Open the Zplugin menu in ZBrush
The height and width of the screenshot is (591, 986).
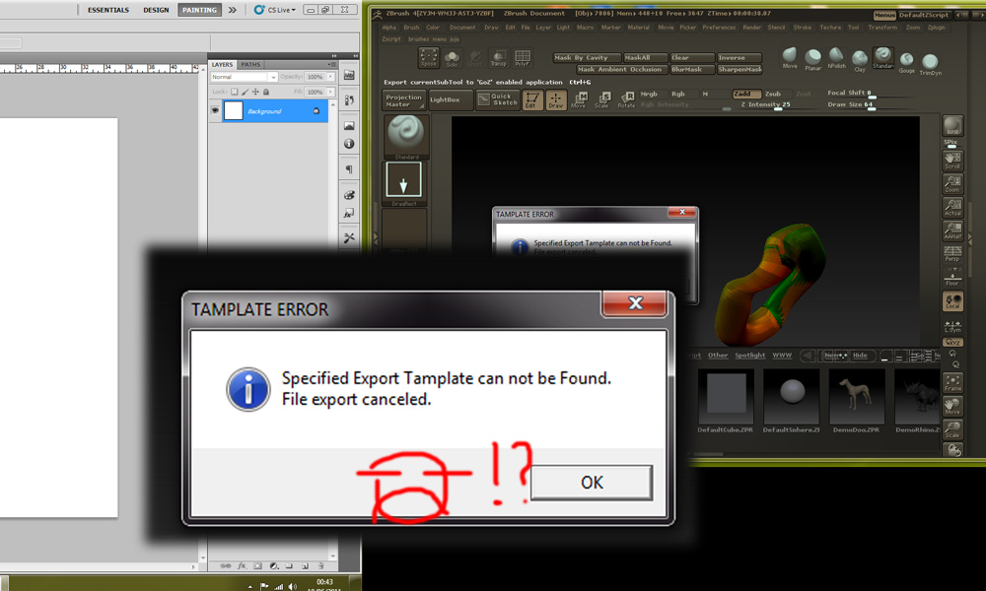point(937,28)
